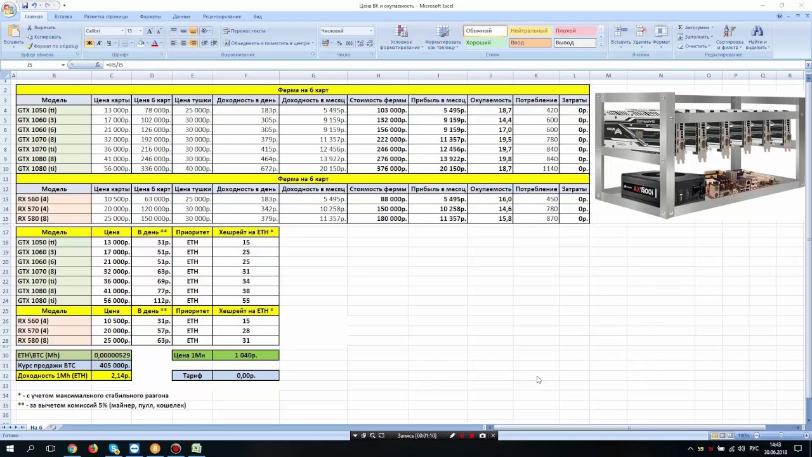Click the Save icon in quick access toolbar
Viewport: 812px width, 457px height.
[x=25, y=5]
